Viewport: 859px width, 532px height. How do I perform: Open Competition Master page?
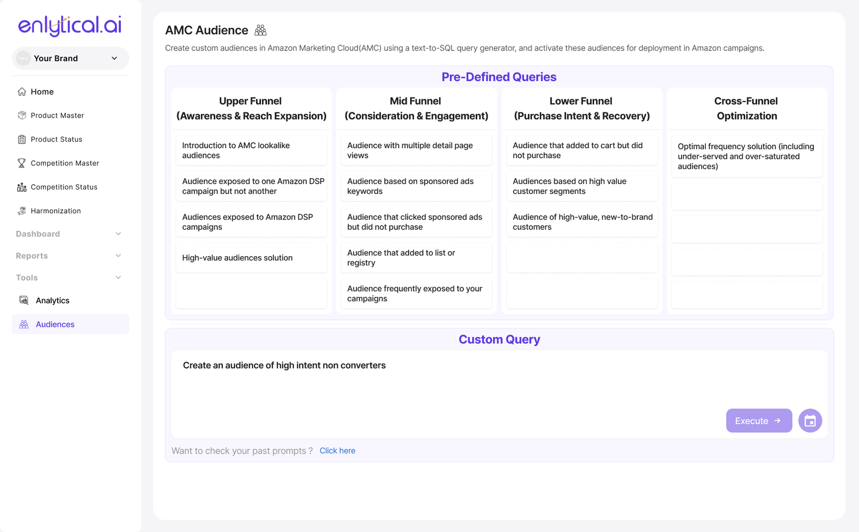click(x=70, y=163)
